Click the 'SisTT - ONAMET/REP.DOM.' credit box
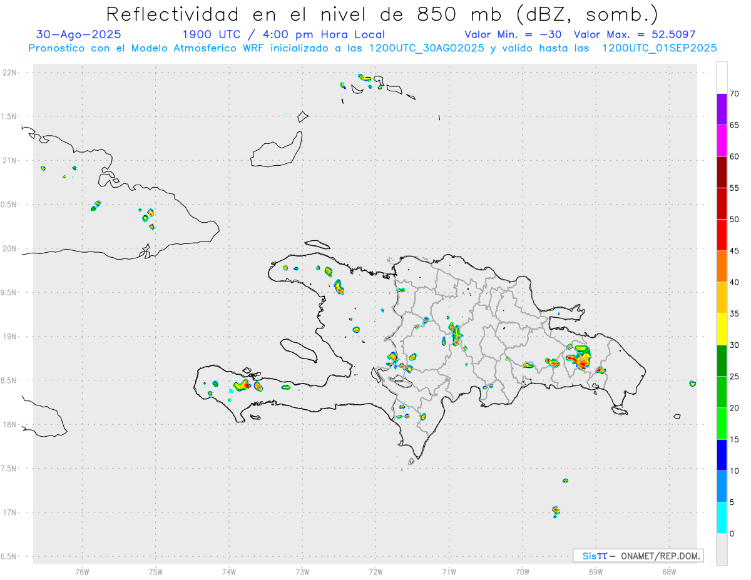Screen dimensions: 751x580 tap(638, 556)
